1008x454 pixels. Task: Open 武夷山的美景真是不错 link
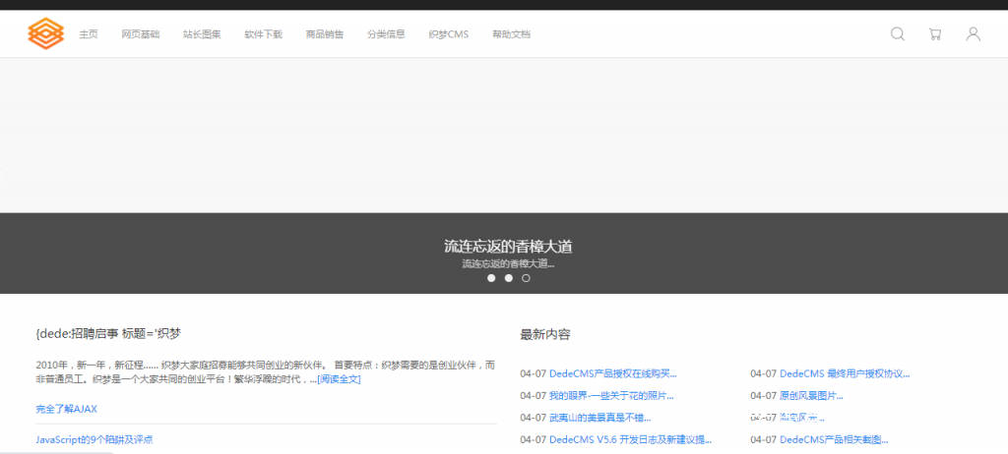[599, 418]
